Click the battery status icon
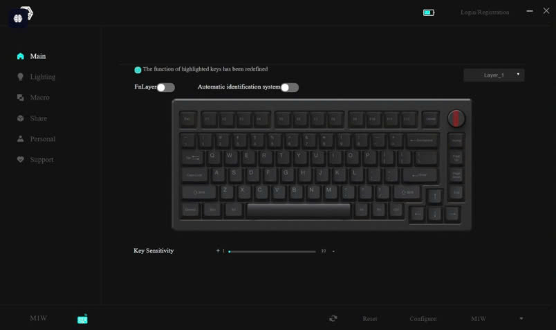Viewport: 556px width, 330px height. pyautogui.click(x=429, y=12)
